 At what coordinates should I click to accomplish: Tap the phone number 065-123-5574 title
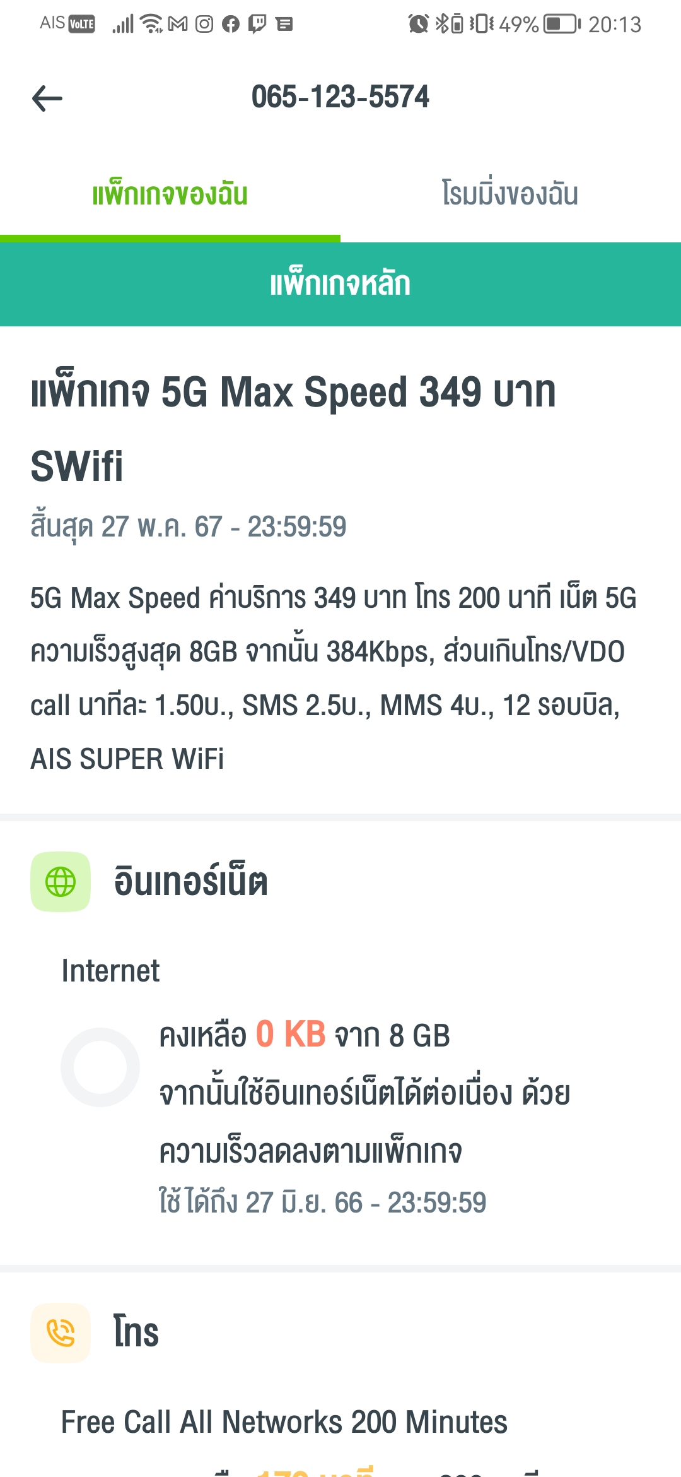pyautogui.click(x=340, y=97)
